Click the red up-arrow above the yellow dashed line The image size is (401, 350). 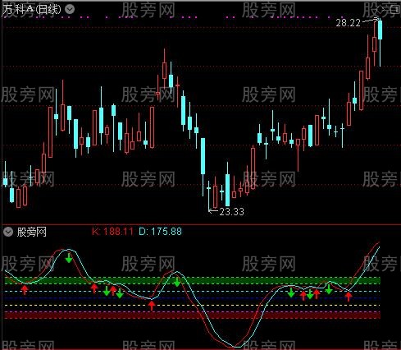152,305
